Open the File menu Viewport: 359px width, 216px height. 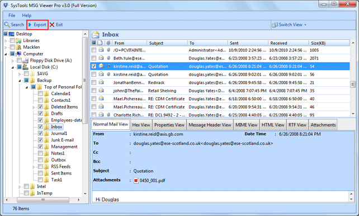click(12, 15)
